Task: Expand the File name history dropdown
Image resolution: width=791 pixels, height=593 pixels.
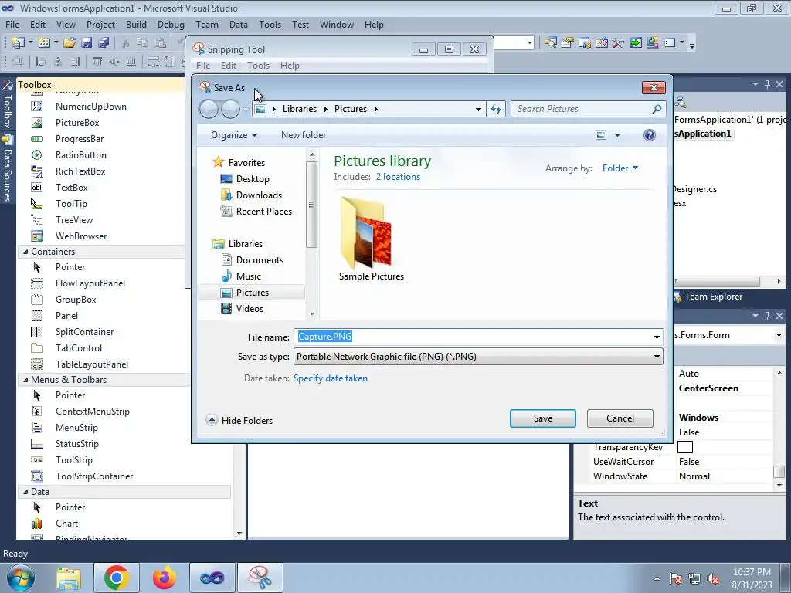Action: pos(657,337)
